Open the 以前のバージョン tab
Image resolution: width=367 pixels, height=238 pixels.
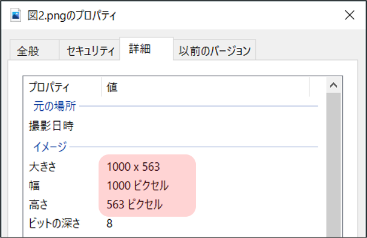pyautogui.click(x=215, y=50)
